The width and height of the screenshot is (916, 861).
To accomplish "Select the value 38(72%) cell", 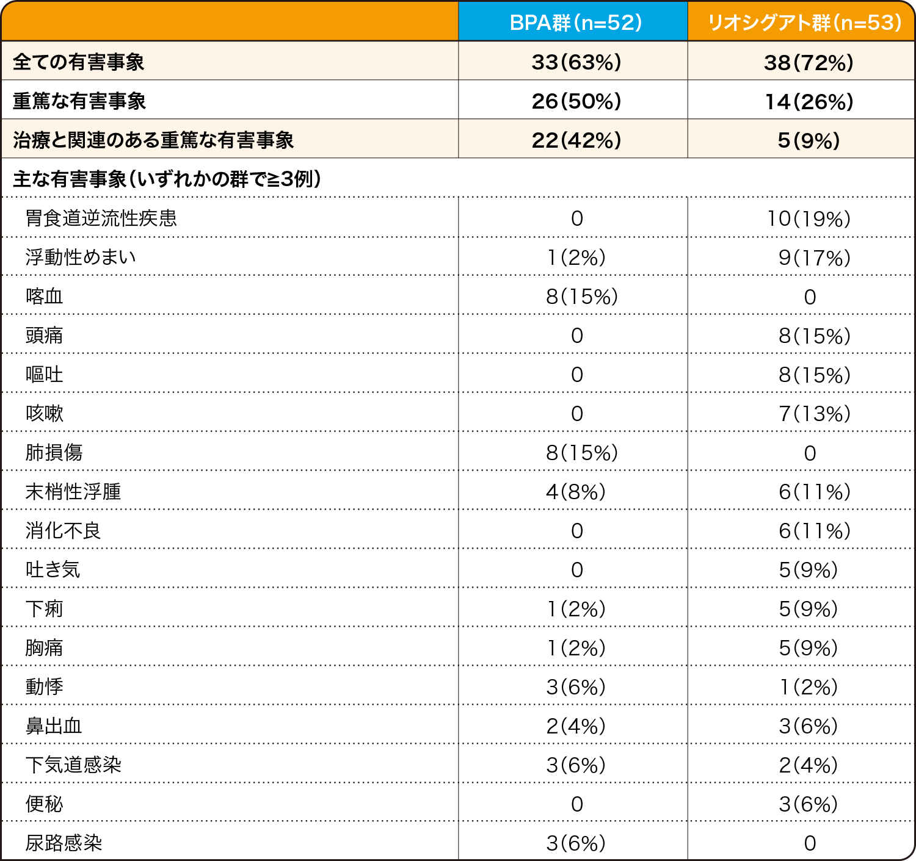I will coord(801,60).
